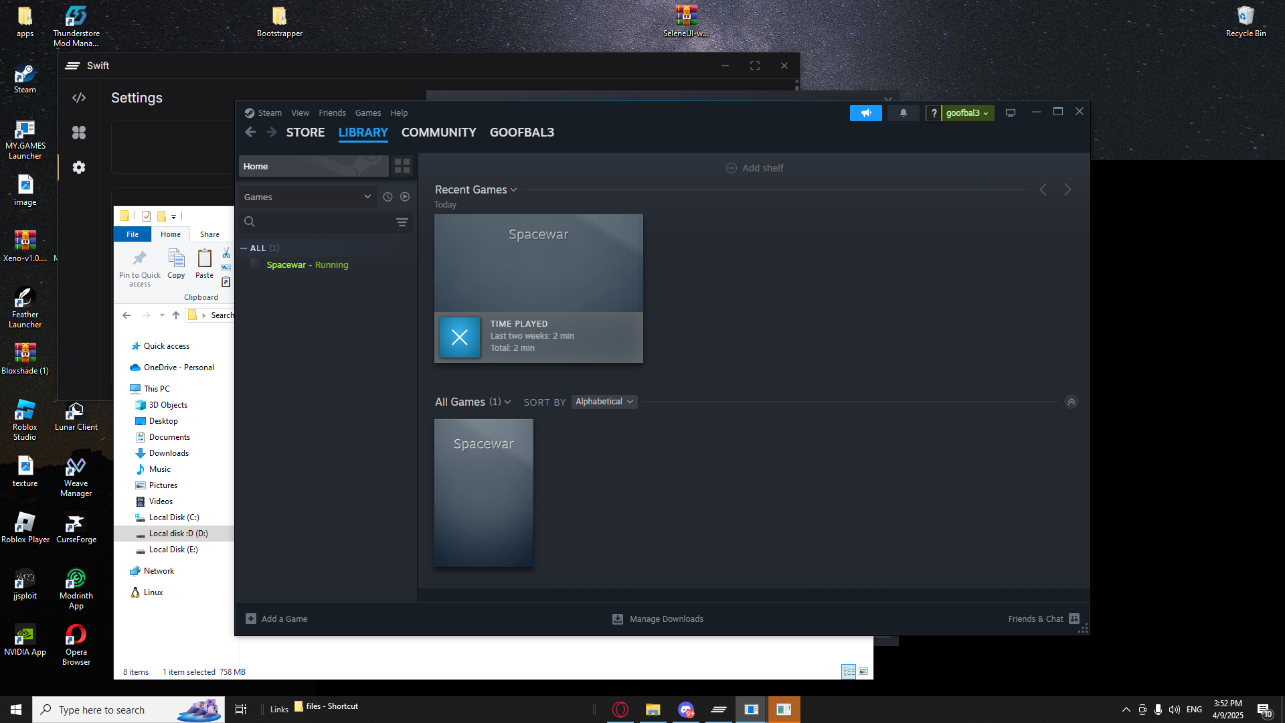Go back with Steam's back arrow
1285x723 pixels.
(250, 133)
